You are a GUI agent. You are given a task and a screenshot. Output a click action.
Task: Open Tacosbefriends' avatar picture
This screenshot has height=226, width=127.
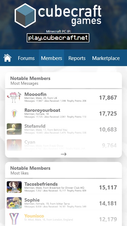tap(14, 187)
